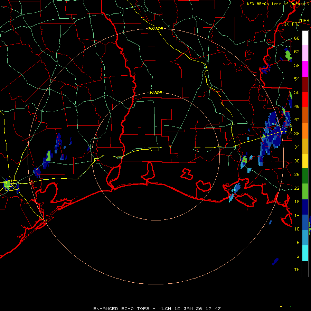Click the bright red legend swatch
The height and width of the screenshot is (311, 311).
click(x=305, y=100)
